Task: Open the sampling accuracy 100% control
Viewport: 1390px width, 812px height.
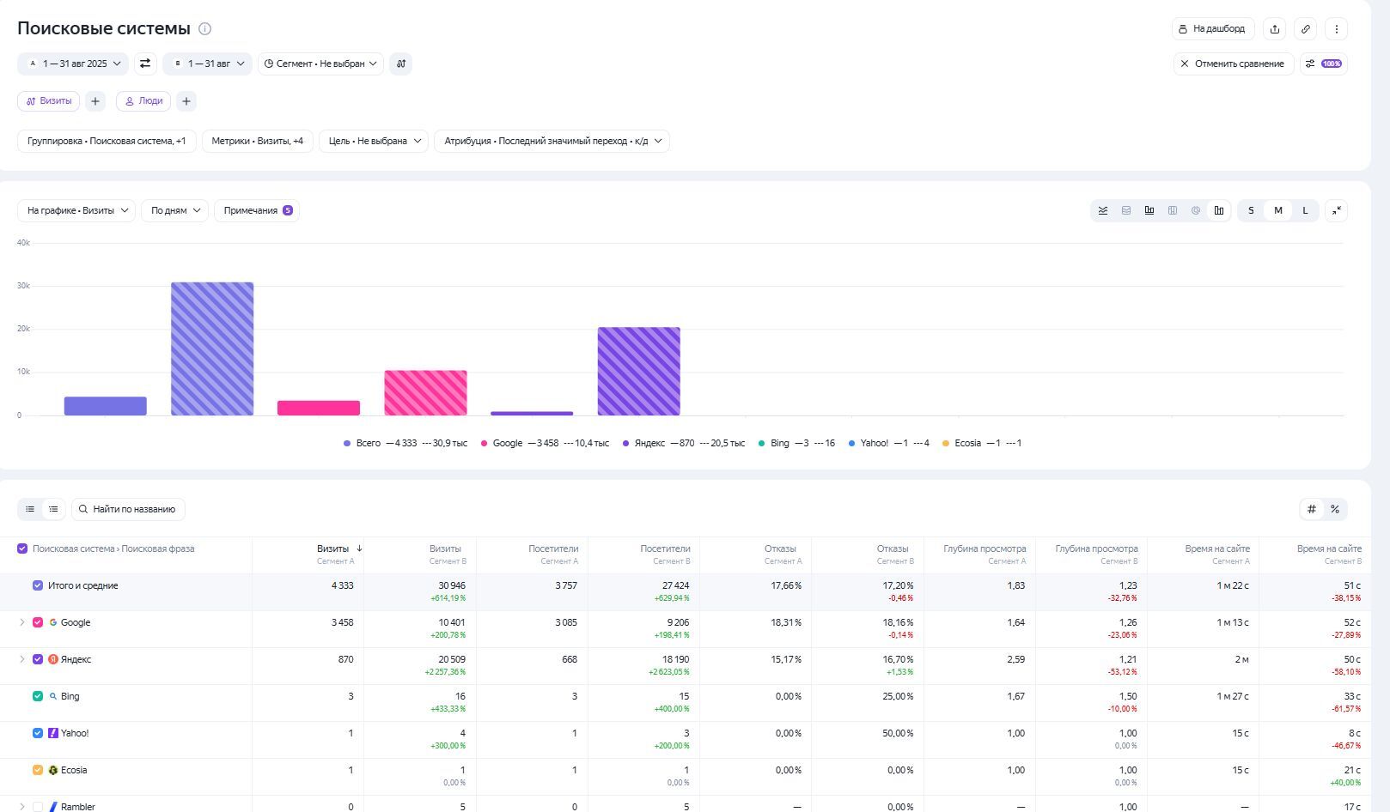Action: pos(1323,64)
